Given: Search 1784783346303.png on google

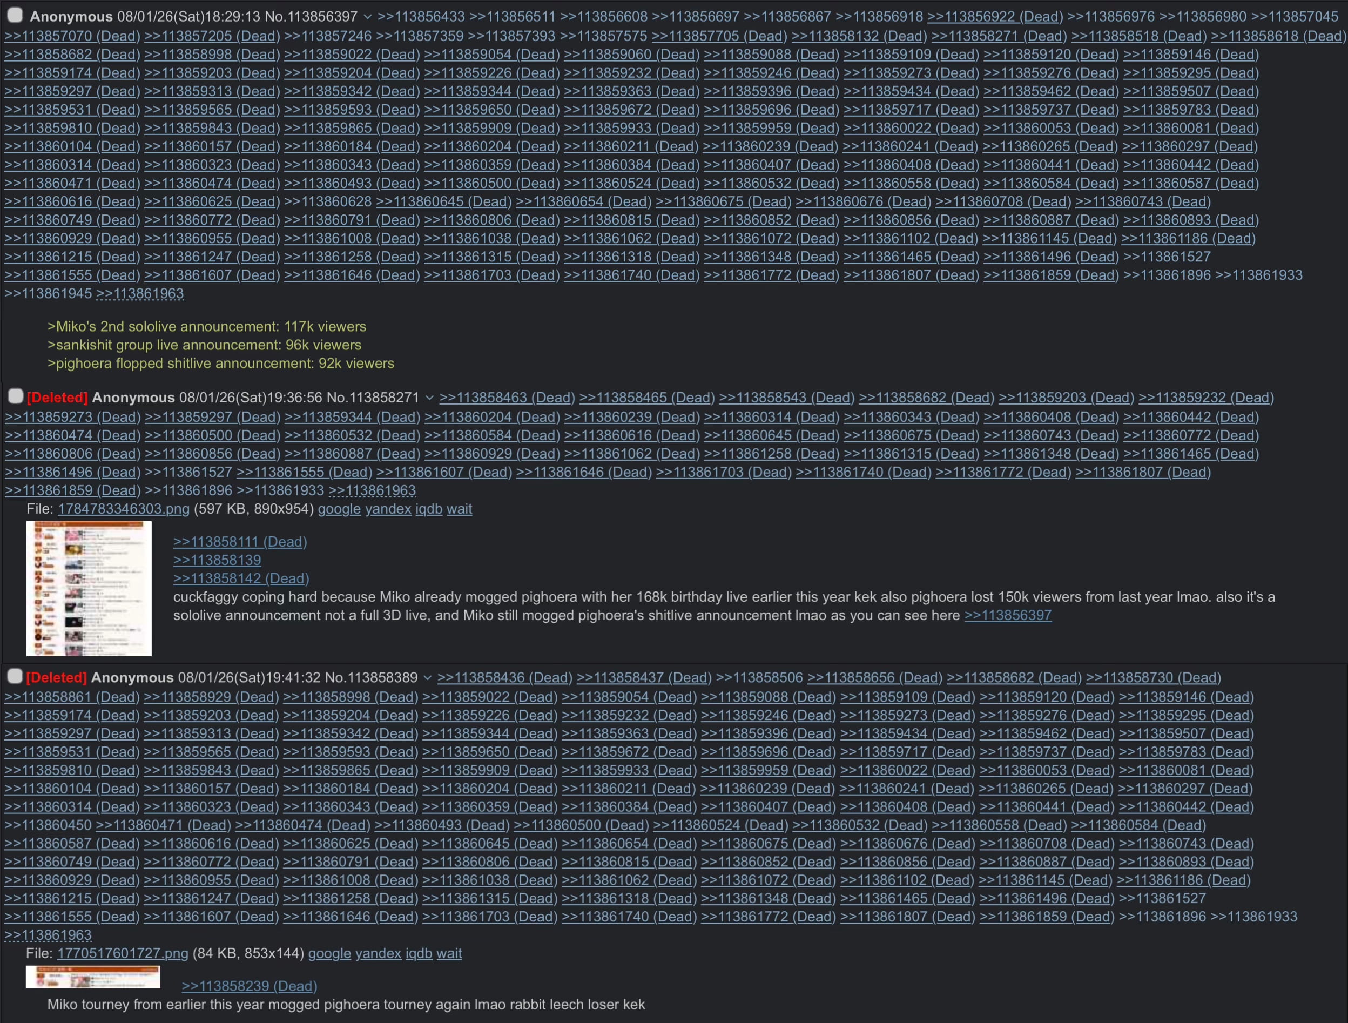Looking at the screenshot, I should (340, 509).
